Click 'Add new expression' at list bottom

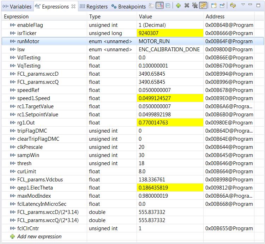[x=39, y=237]
